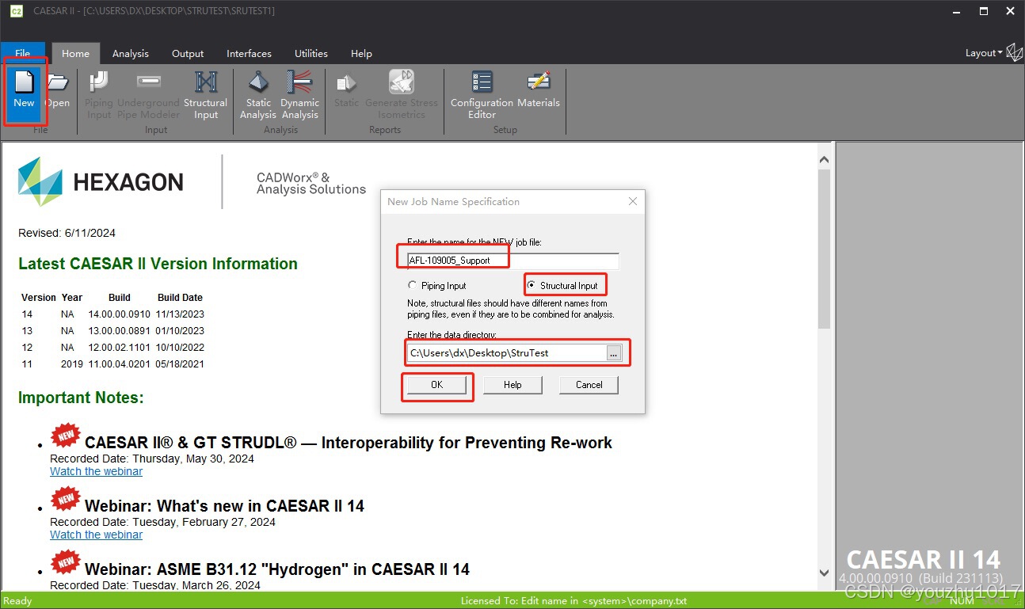
Task: Open Static reports icon
Action: 346,89
